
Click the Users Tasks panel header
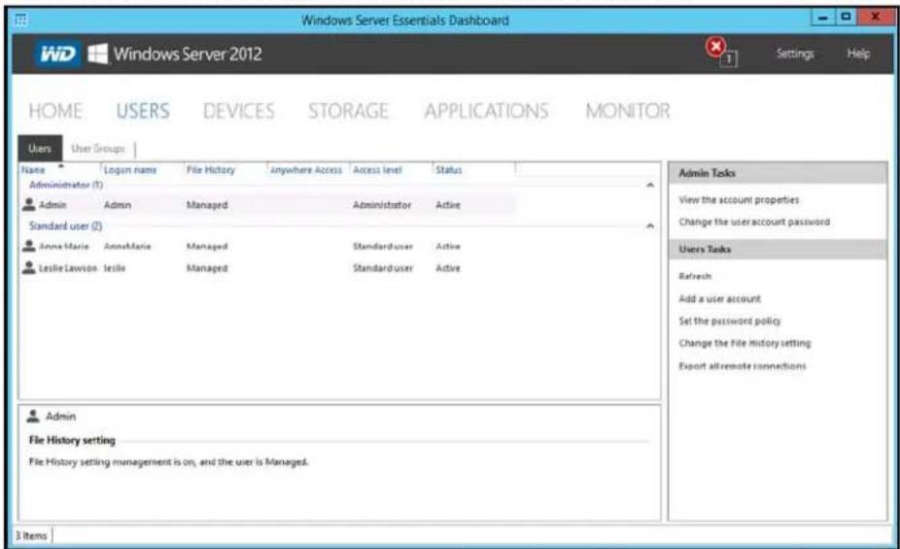[778, 249]
